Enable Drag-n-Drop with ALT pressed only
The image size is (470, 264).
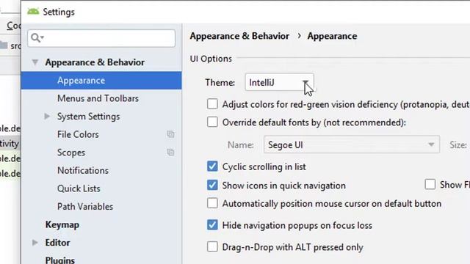(x=212, y=247)
